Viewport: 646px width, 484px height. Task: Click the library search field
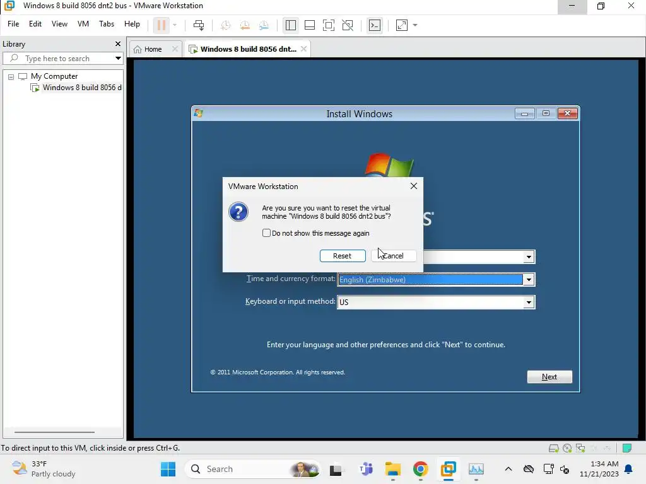57,59
